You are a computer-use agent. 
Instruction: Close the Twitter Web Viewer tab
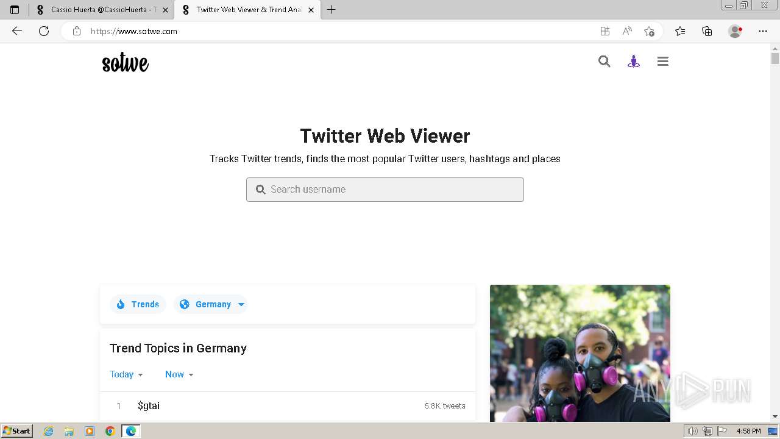pyautogui.click(x=311, y=10)
